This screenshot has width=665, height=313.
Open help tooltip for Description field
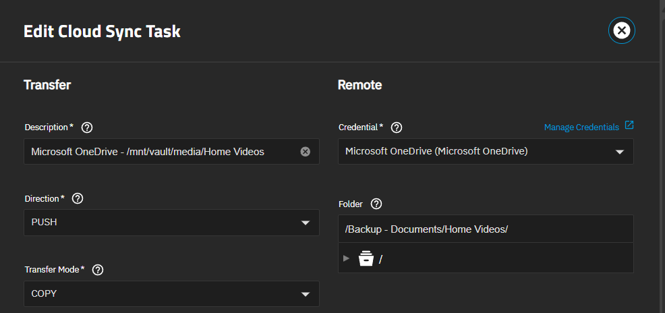[x=87, y=127]
